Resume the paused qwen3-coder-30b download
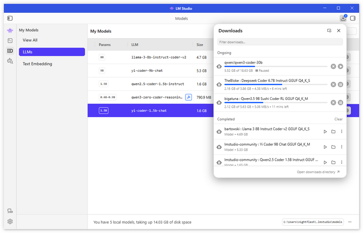The height and width of the screenshot is (233, 363). pos(340,66)
